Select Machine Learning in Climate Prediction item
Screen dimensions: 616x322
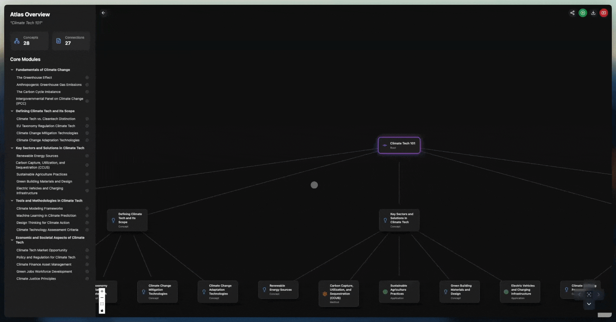[x=46, y=216]
